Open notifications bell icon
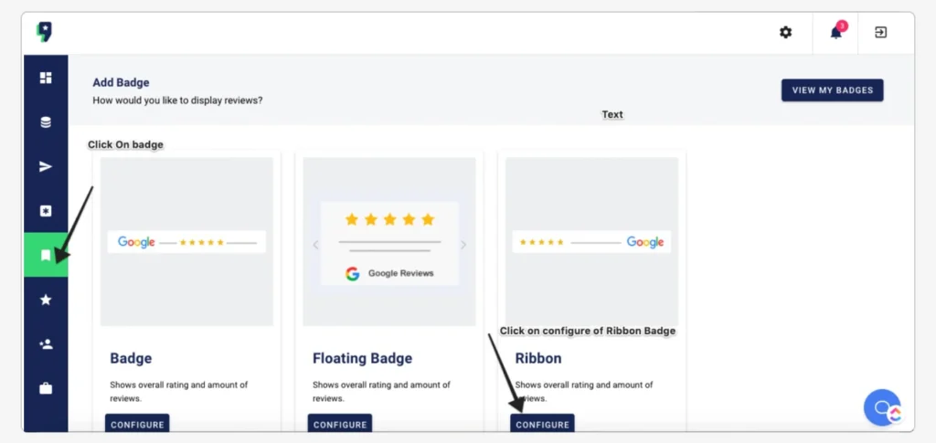The width and height of the screenshot is (936, 443). [835, 32]
